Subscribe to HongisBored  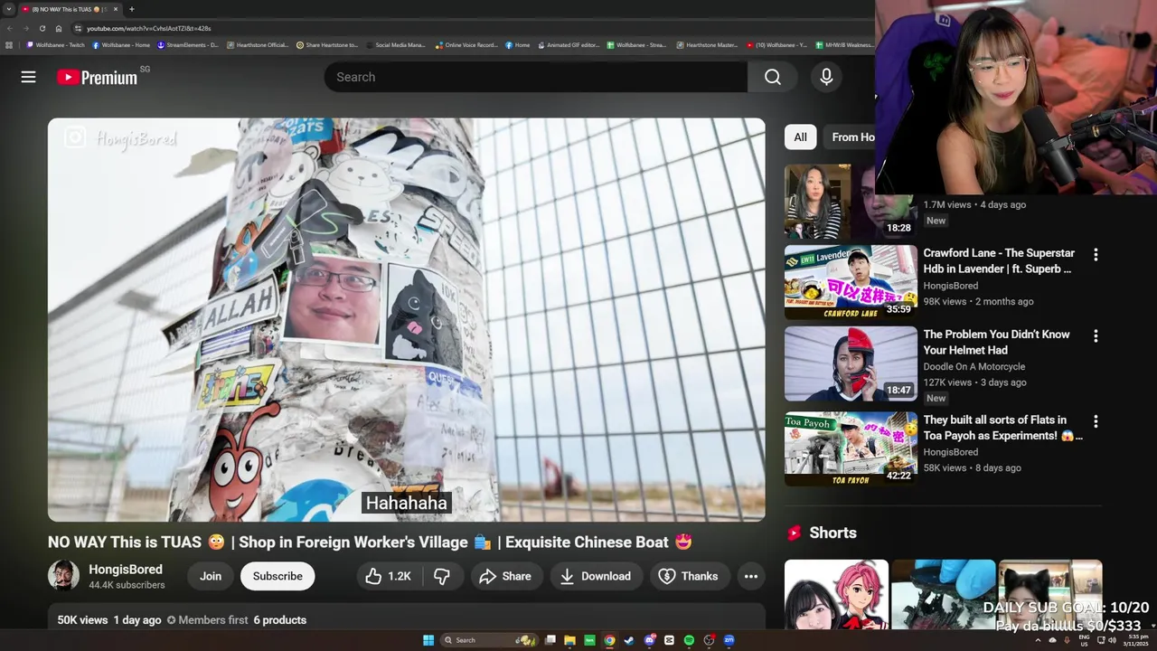(277, 576)
